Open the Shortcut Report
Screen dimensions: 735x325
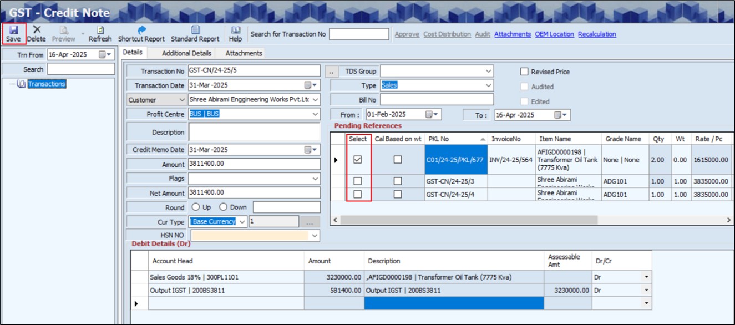click(141, 34)
